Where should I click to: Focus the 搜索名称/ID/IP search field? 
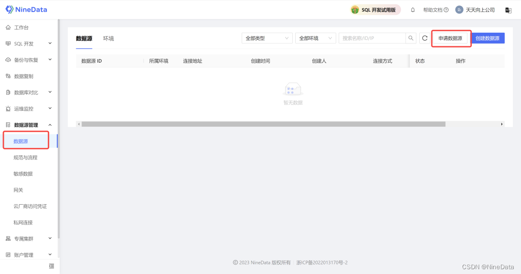(x=372, y=38)
